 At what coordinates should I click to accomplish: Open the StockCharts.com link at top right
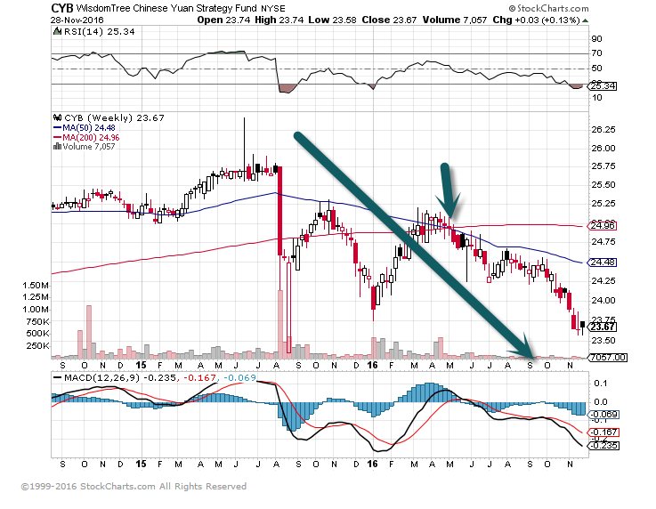pos(548,8)
